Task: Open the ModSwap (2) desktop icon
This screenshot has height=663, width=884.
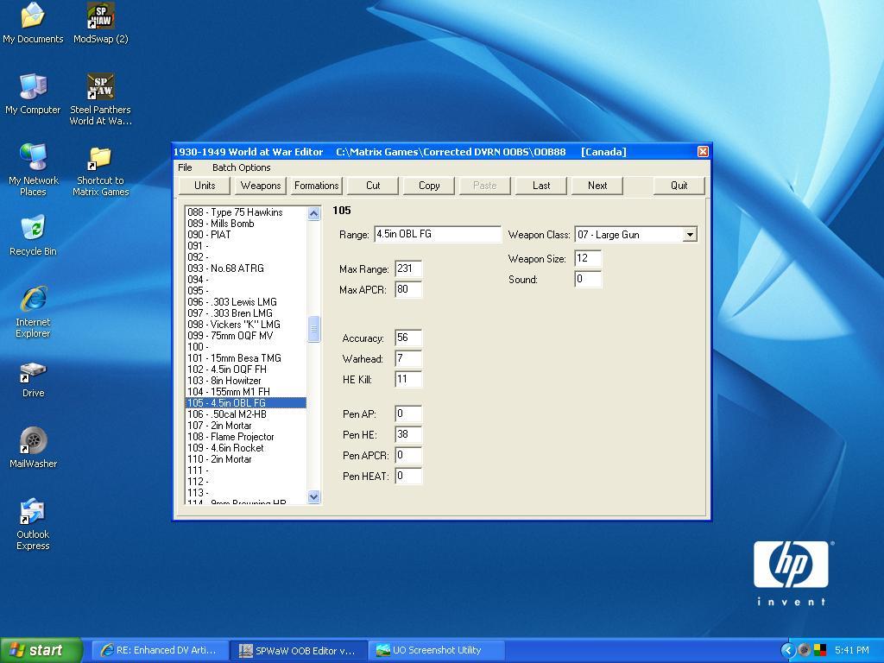Action: pyautogui.click(x=101, y=16)
